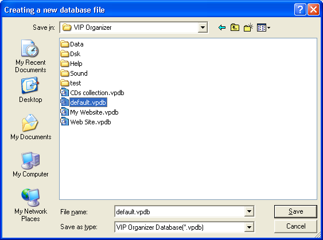
Task: Click the Cancel button
Action: pos(295,226)
